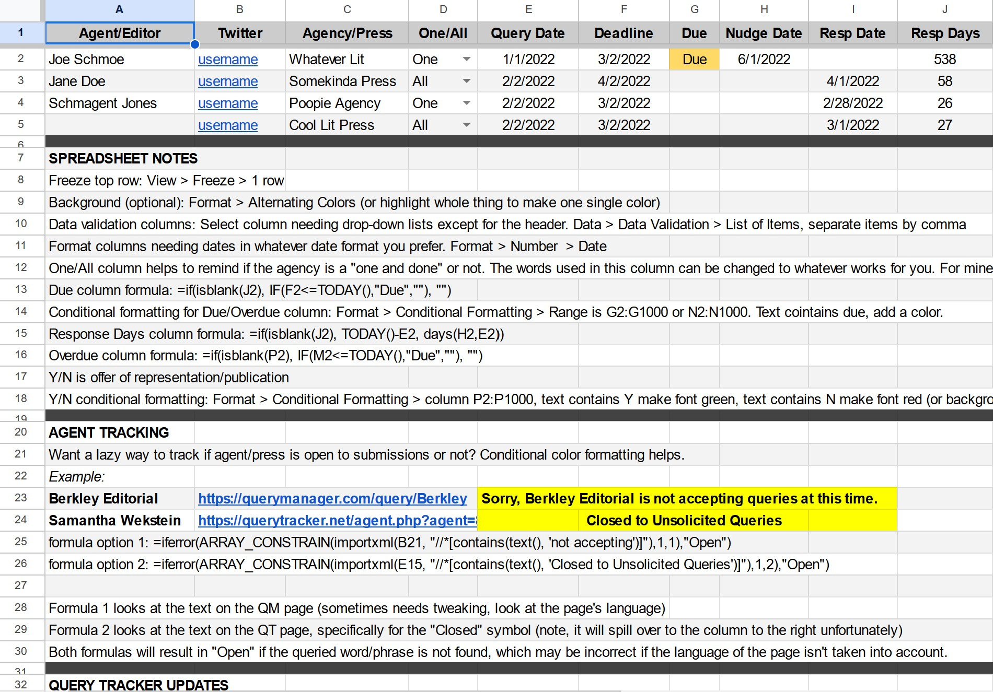The height and width of the screenshot is (692, 993).
Task: Select the 538 response days cell
Action: click(x=945, y=60)
